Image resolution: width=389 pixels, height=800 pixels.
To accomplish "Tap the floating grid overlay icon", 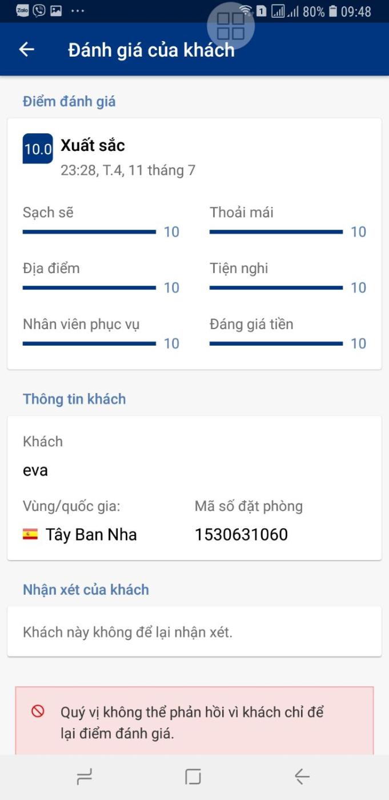I will point(231,26).
